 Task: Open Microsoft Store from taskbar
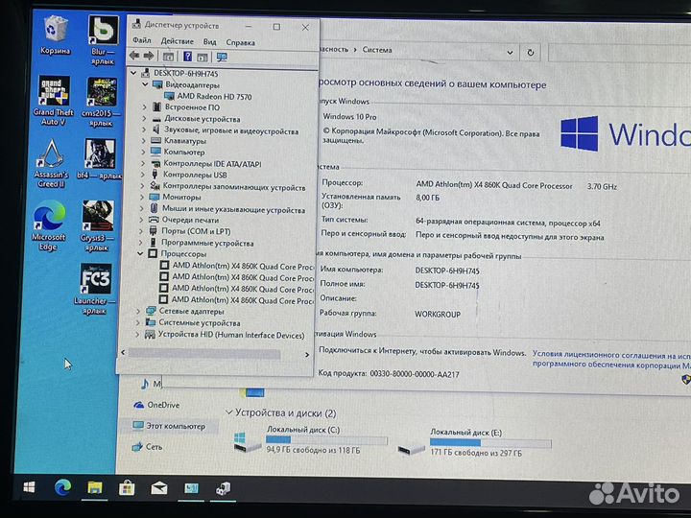coord(127,488)
